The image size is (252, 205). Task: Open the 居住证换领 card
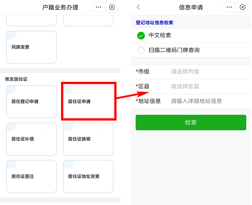pyautogui.click(x=88, y=139)
